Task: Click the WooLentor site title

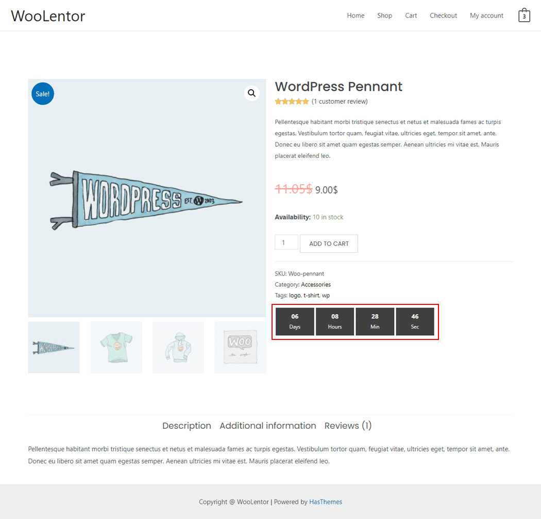Action: click(48, 16)
